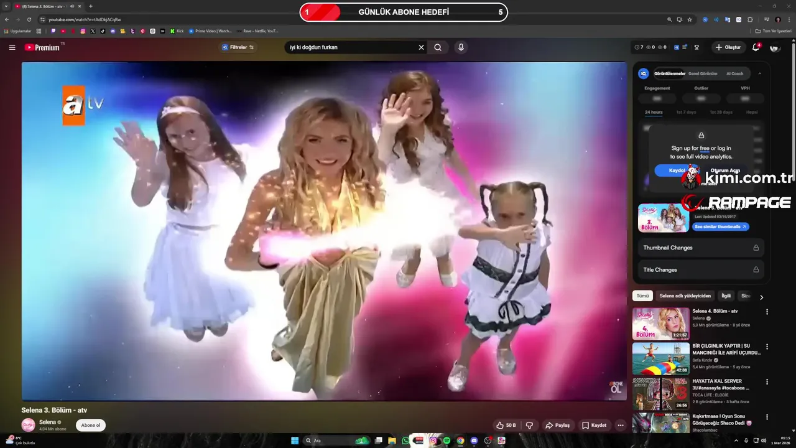Start voice search with the microphone icon
This screenshot has height=448, width=796.
click(461, 47)
